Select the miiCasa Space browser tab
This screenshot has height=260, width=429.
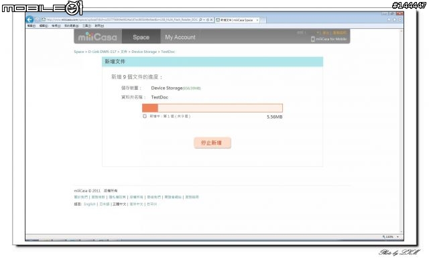(x=237, y=20)
